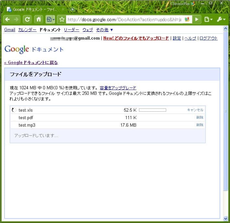Click the ファイルをアップロード heading
230x223 pixels.
click(x=35, y=74)
